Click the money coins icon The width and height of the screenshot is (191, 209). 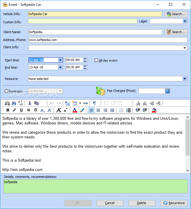pyautogui.click(x=101, y=91)
